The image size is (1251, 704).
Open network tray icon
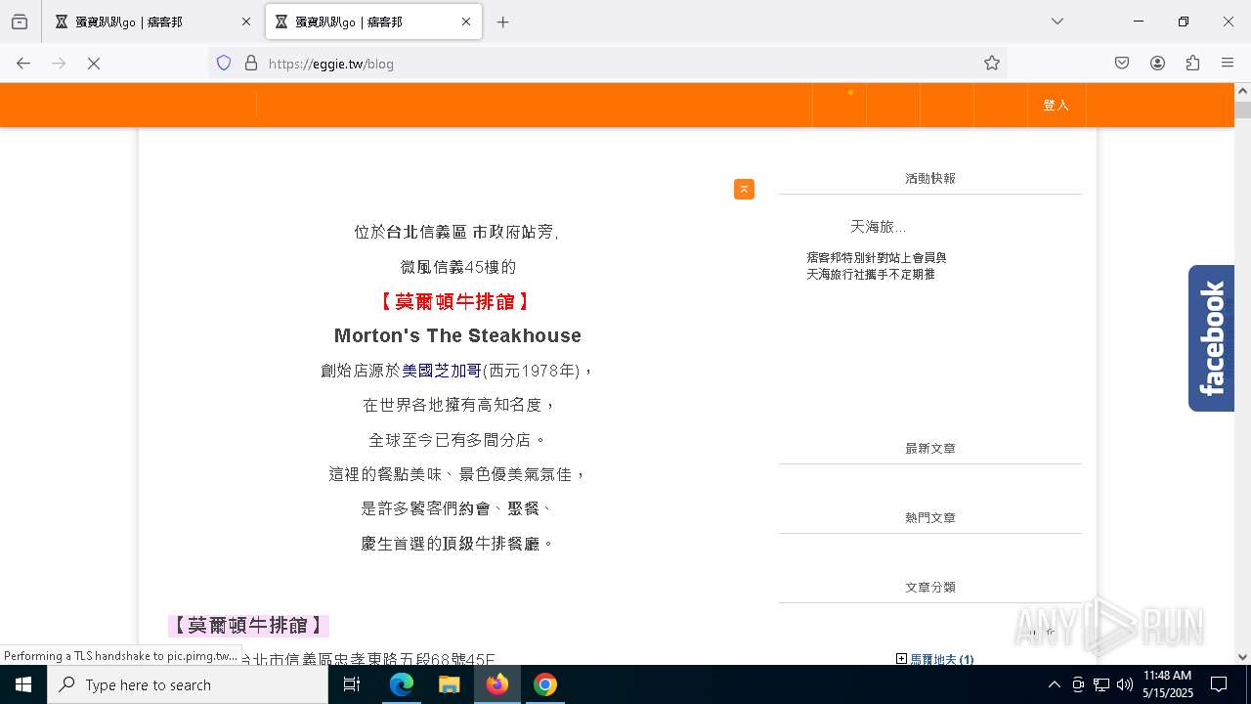pyautogui.click(x=1101, y=684)
